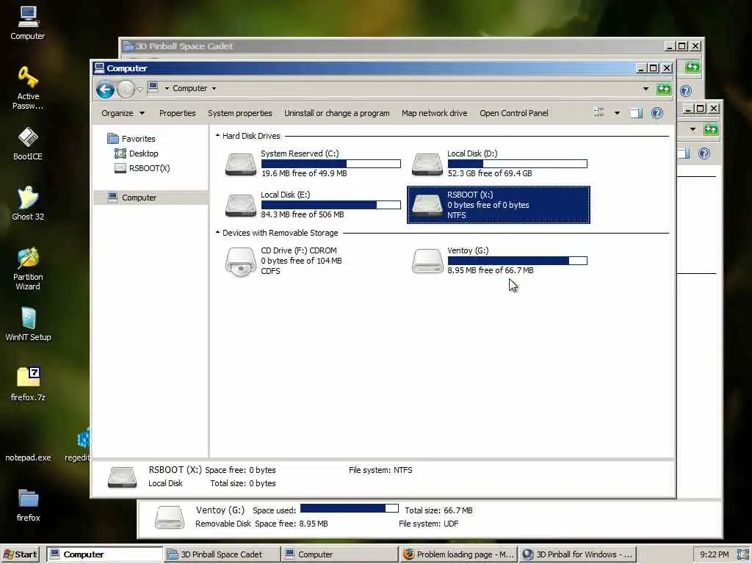Open the firefox.7z archive icon

pyautogui.click(x=28, y=384)
